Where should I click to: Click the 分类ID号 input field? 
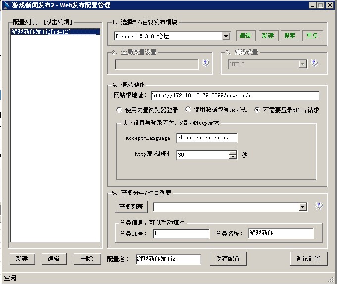click(181, 234)
